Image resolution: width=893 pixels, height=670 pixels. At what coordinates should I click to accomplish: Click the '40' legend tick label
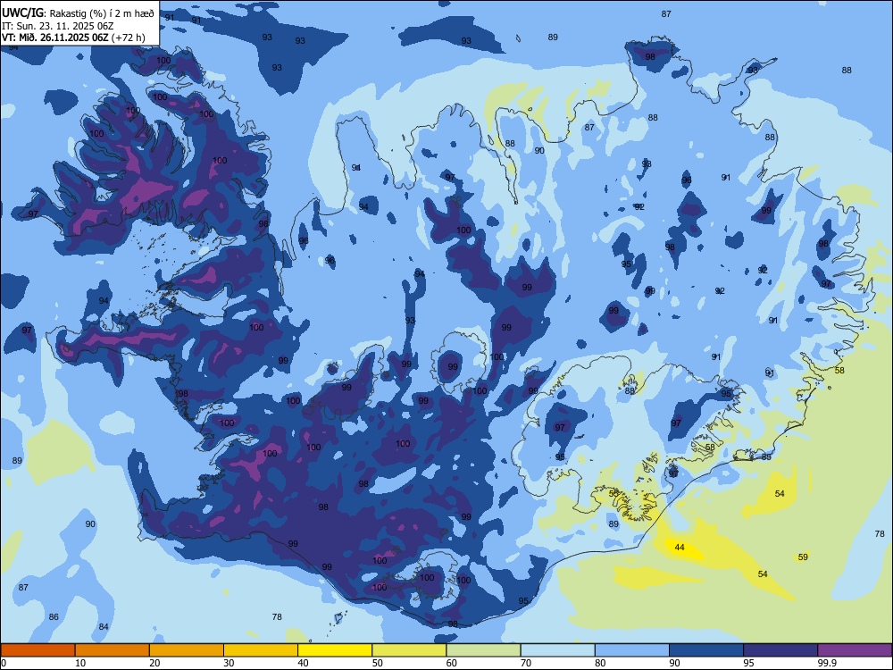[x=303, y=663]
